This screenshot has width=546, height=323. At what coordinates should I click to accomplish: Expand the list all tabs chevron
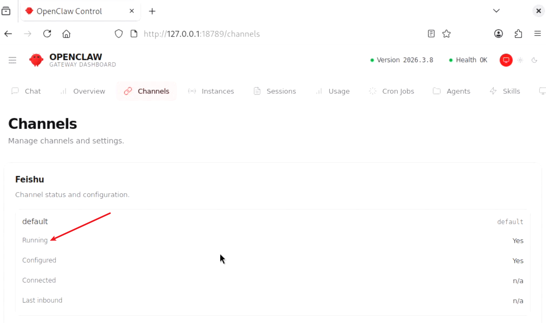point(496,11)
